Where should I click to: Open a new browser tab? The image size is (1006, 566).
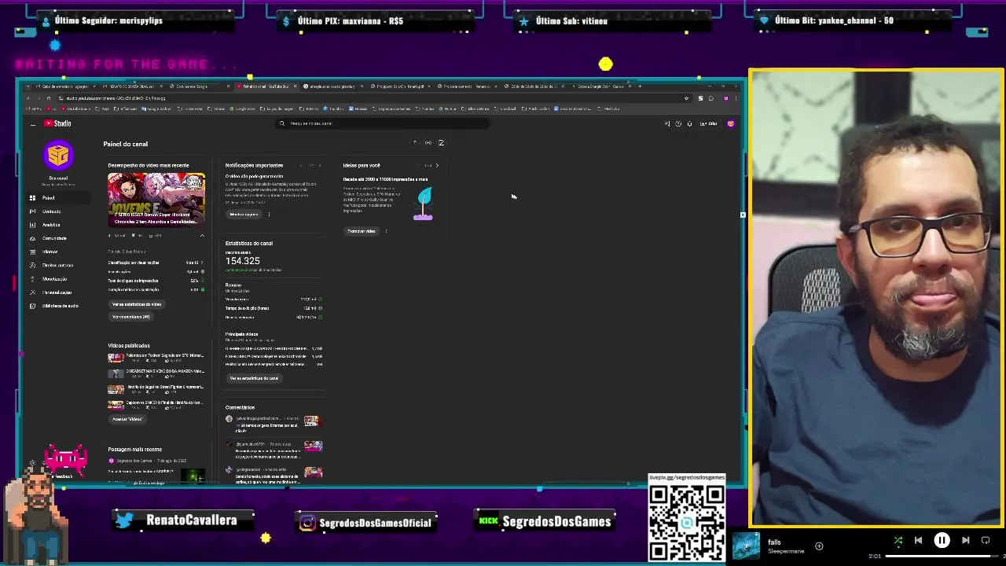(640, 86)
